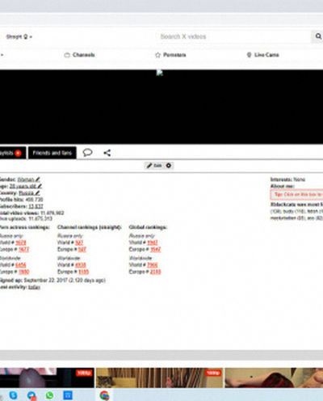Image resolution: width=323 pixels, height=401 pixels.
Task: Switch to Friends and fans tab
Action: [52, 153]
